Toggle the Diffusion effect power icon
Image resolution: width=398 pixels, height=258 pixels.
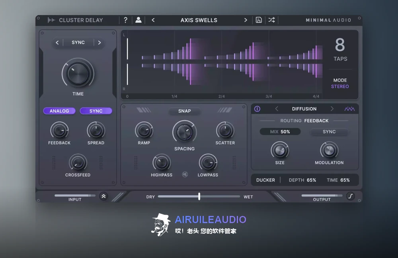point(257,109)
